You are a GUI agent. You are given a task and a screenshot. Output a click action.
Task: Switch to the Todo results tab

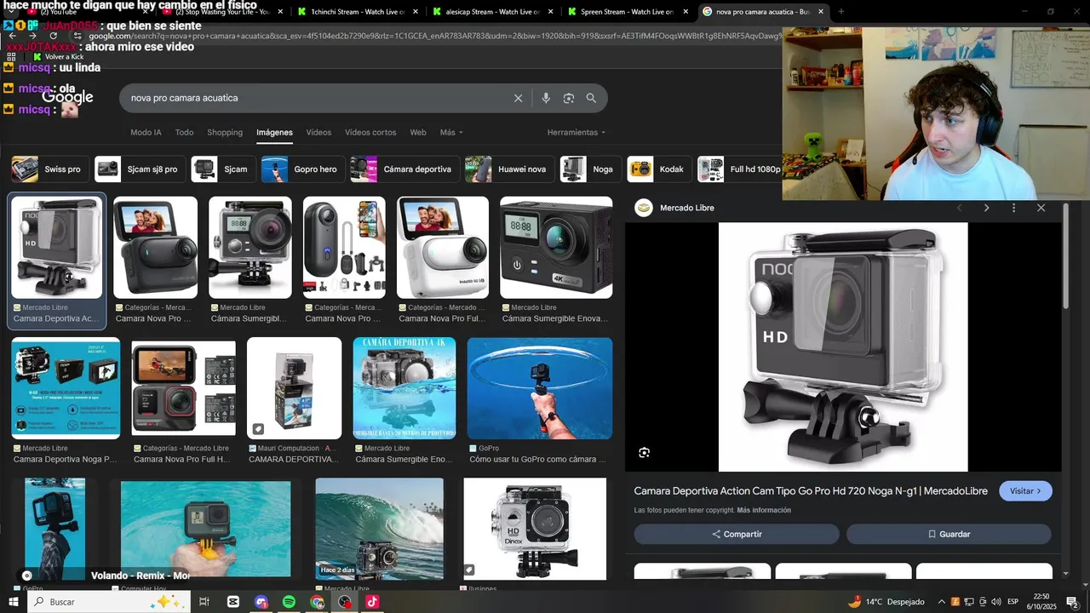(185, 133)
